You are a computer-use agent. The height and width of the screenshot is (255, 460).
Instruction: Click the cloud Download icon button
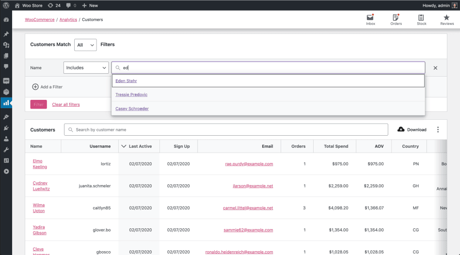[x=401, y=129]
